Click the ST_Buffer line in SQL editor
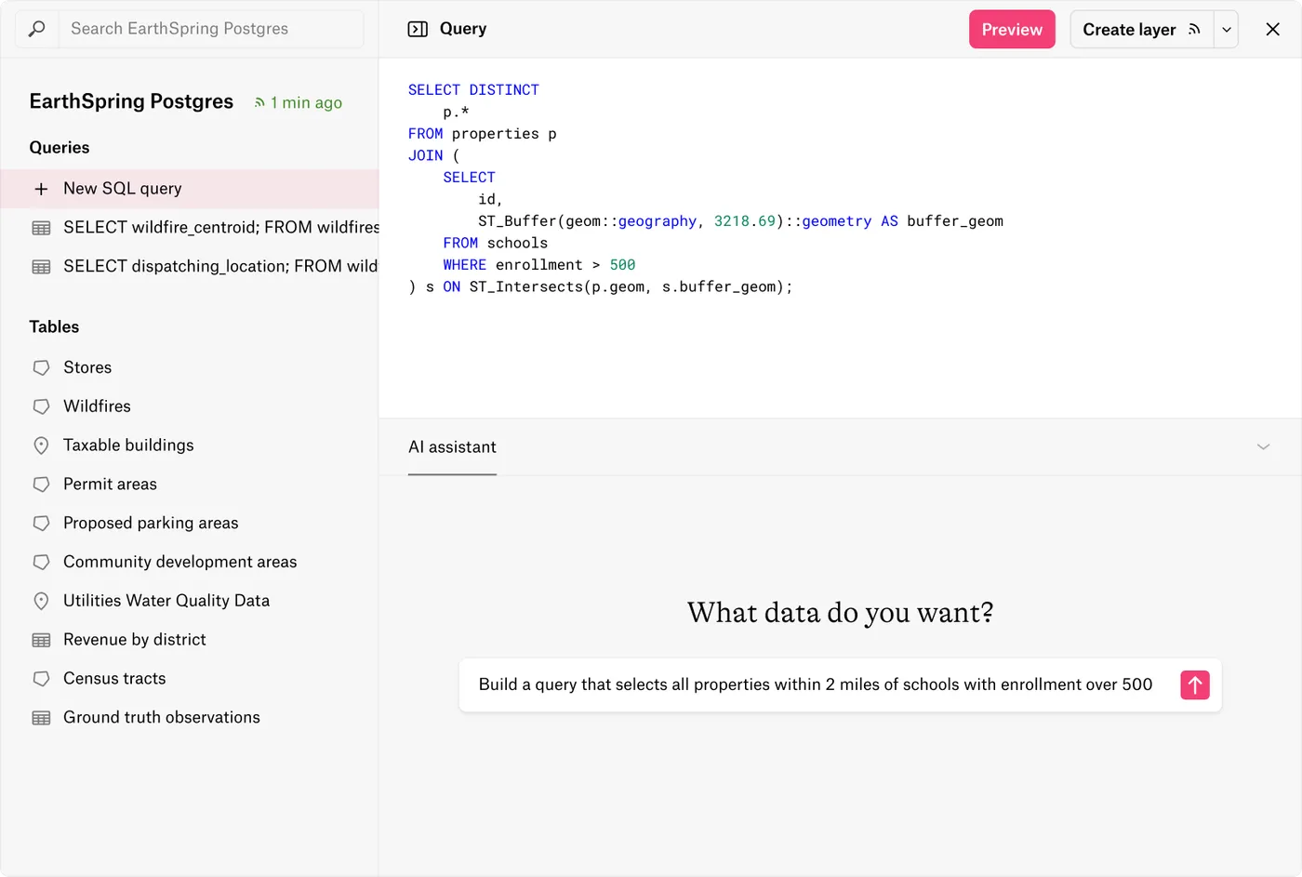1302x877 pixels. (740, 221)
